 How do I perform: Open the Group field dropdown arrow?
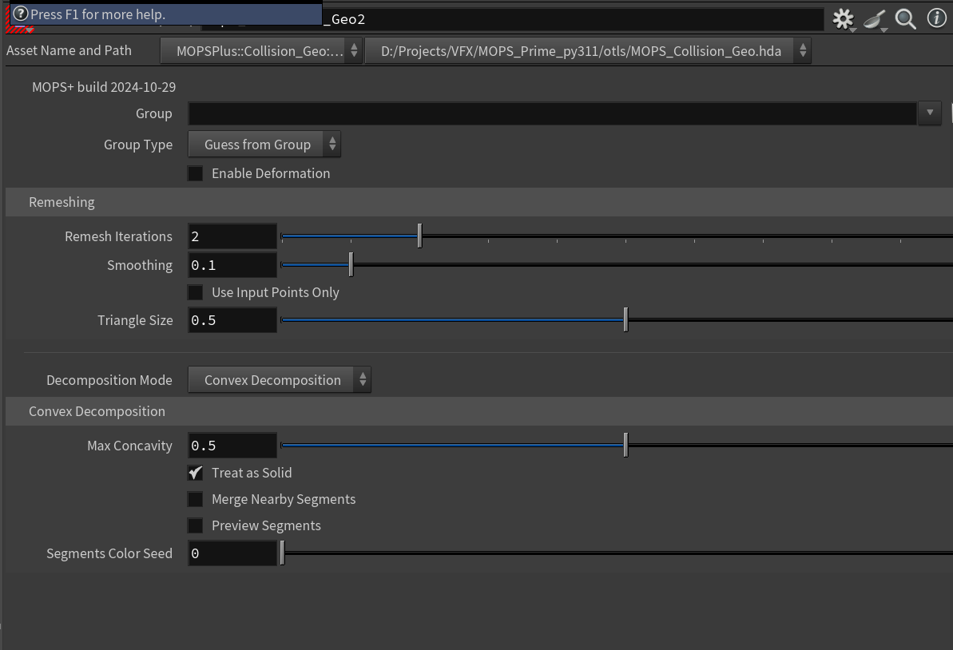929,113
